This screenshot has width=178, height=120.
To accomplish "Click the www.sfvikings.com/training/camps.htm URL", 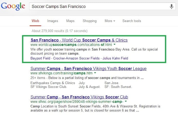I will pos(61,73).
